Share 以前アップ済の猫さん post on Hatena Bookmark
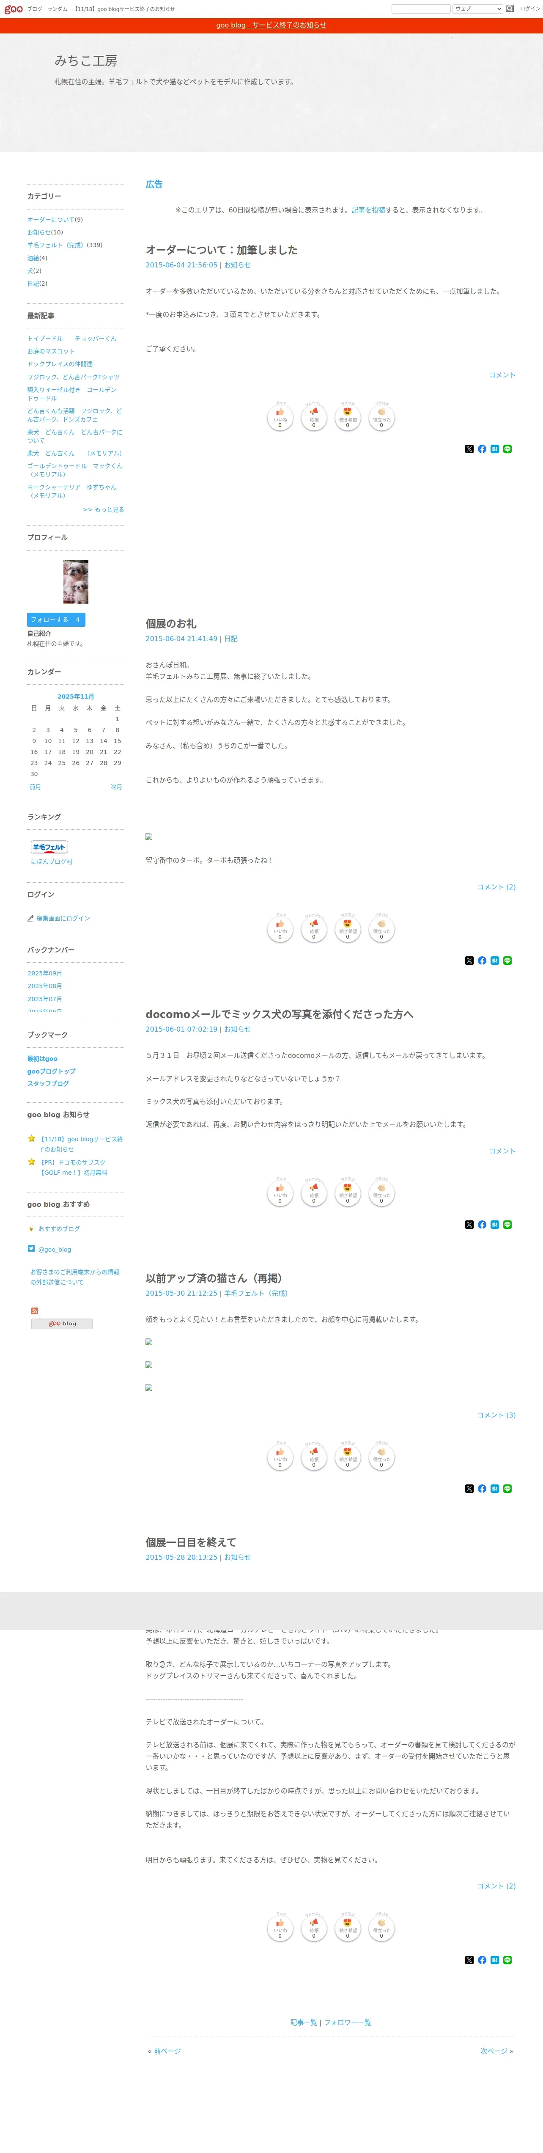543x2153 pixels. point(494,1489)
